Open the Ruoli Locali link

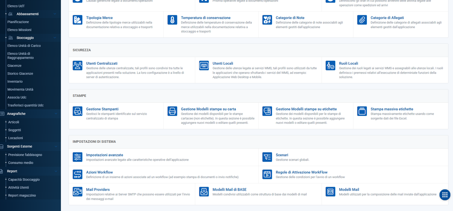click(x=348, y=64)
